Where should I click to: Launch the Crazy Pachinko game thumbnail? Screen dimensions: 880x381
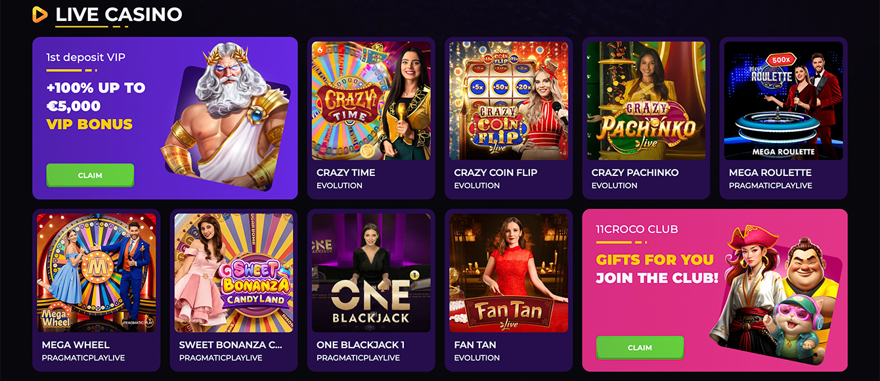[x=646, y=101]
